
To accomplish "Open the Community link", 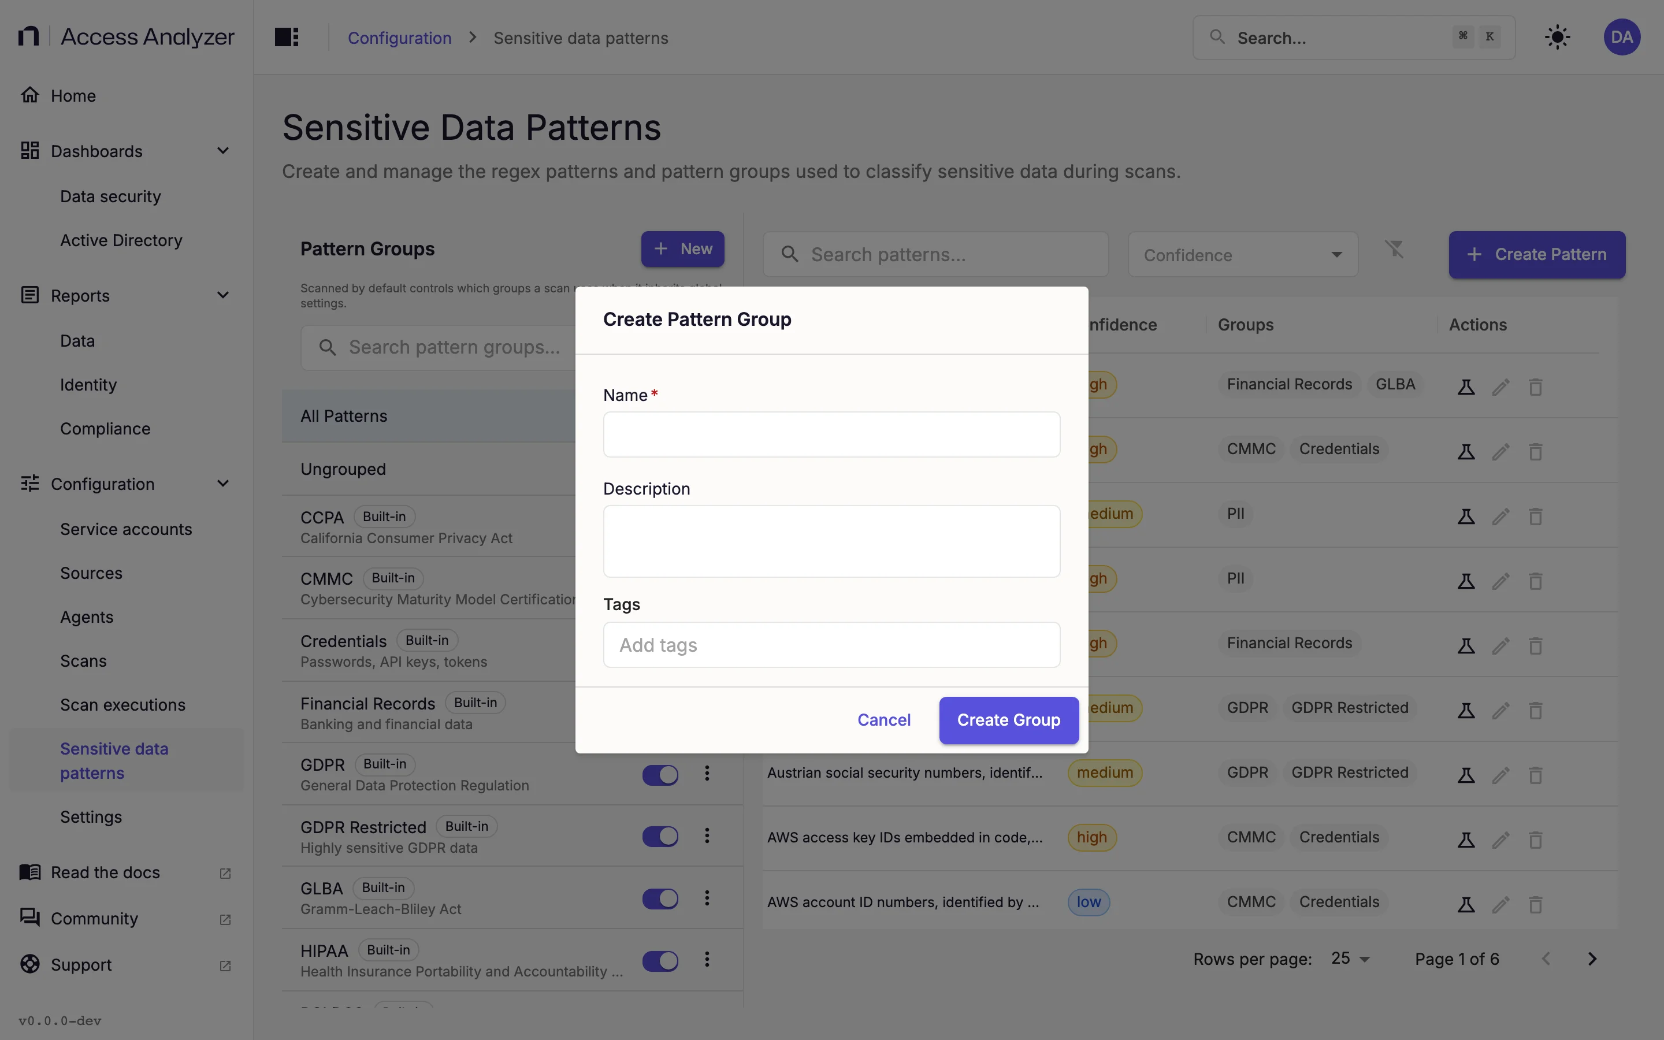I will [x=127, y=919].
